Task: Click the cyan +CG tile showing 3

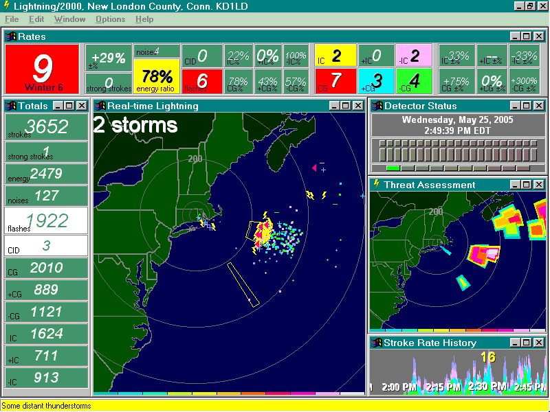Action: pyautogui.click(x=376, y=81)
